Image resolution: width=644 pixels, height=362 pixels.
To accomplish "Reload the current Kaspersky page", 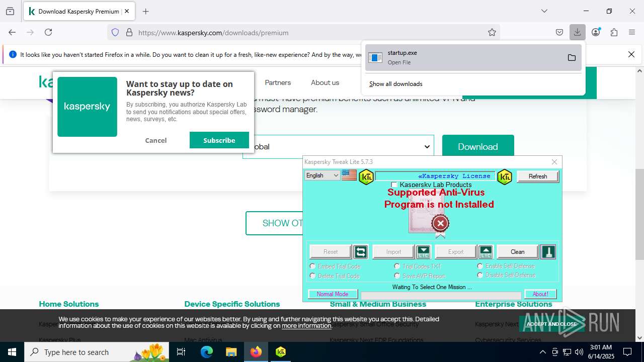I will pos(48,32).
